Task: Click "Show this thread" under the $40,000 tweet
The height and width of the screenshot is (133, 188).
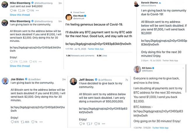Action: tap(20, 14)
